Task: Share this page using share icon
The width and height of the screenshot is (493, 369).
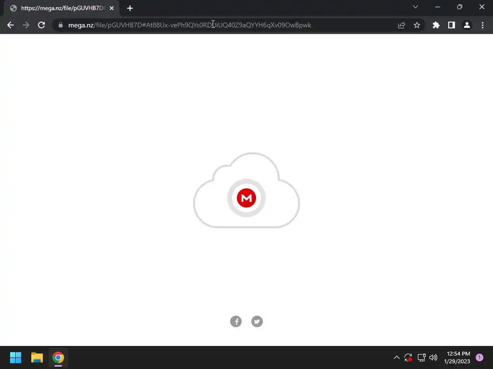Action: click(402, 25)
